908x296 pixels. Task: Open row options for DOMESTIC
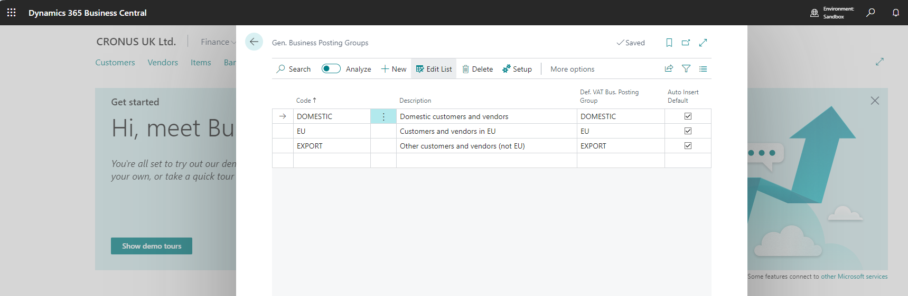(x=383, y=116)
